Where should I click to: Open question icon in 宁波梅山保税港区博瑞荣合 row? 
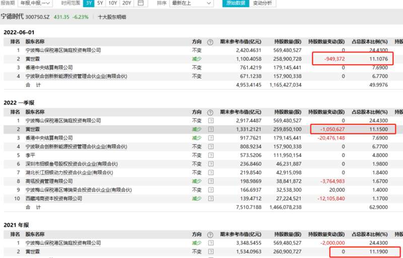[x=211, y=190]
